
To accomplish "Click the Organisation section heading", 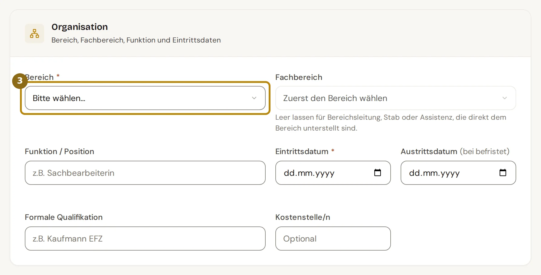I will pyautogui.click(x=80, y=27).
